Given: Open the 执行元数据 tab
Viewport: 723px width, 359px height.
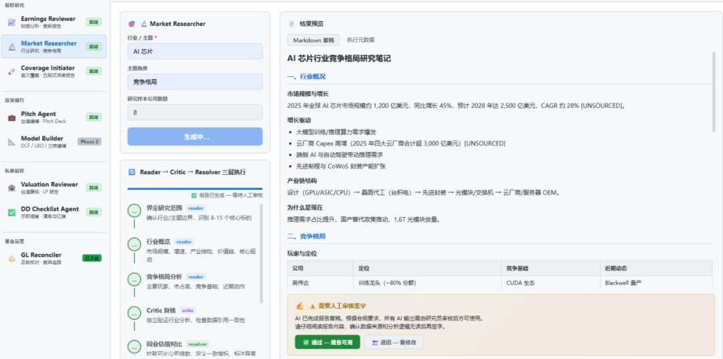Looking at the screenshot, I should click(x=361, y=40).
